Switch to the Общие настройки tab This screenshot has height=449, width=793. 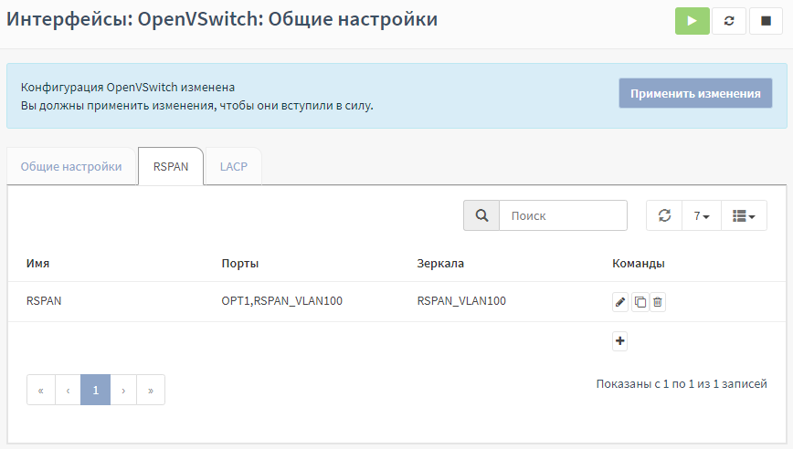[x=71, y=167]
